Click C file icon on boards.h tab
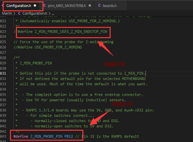The image size is (193, 142). 99,6
